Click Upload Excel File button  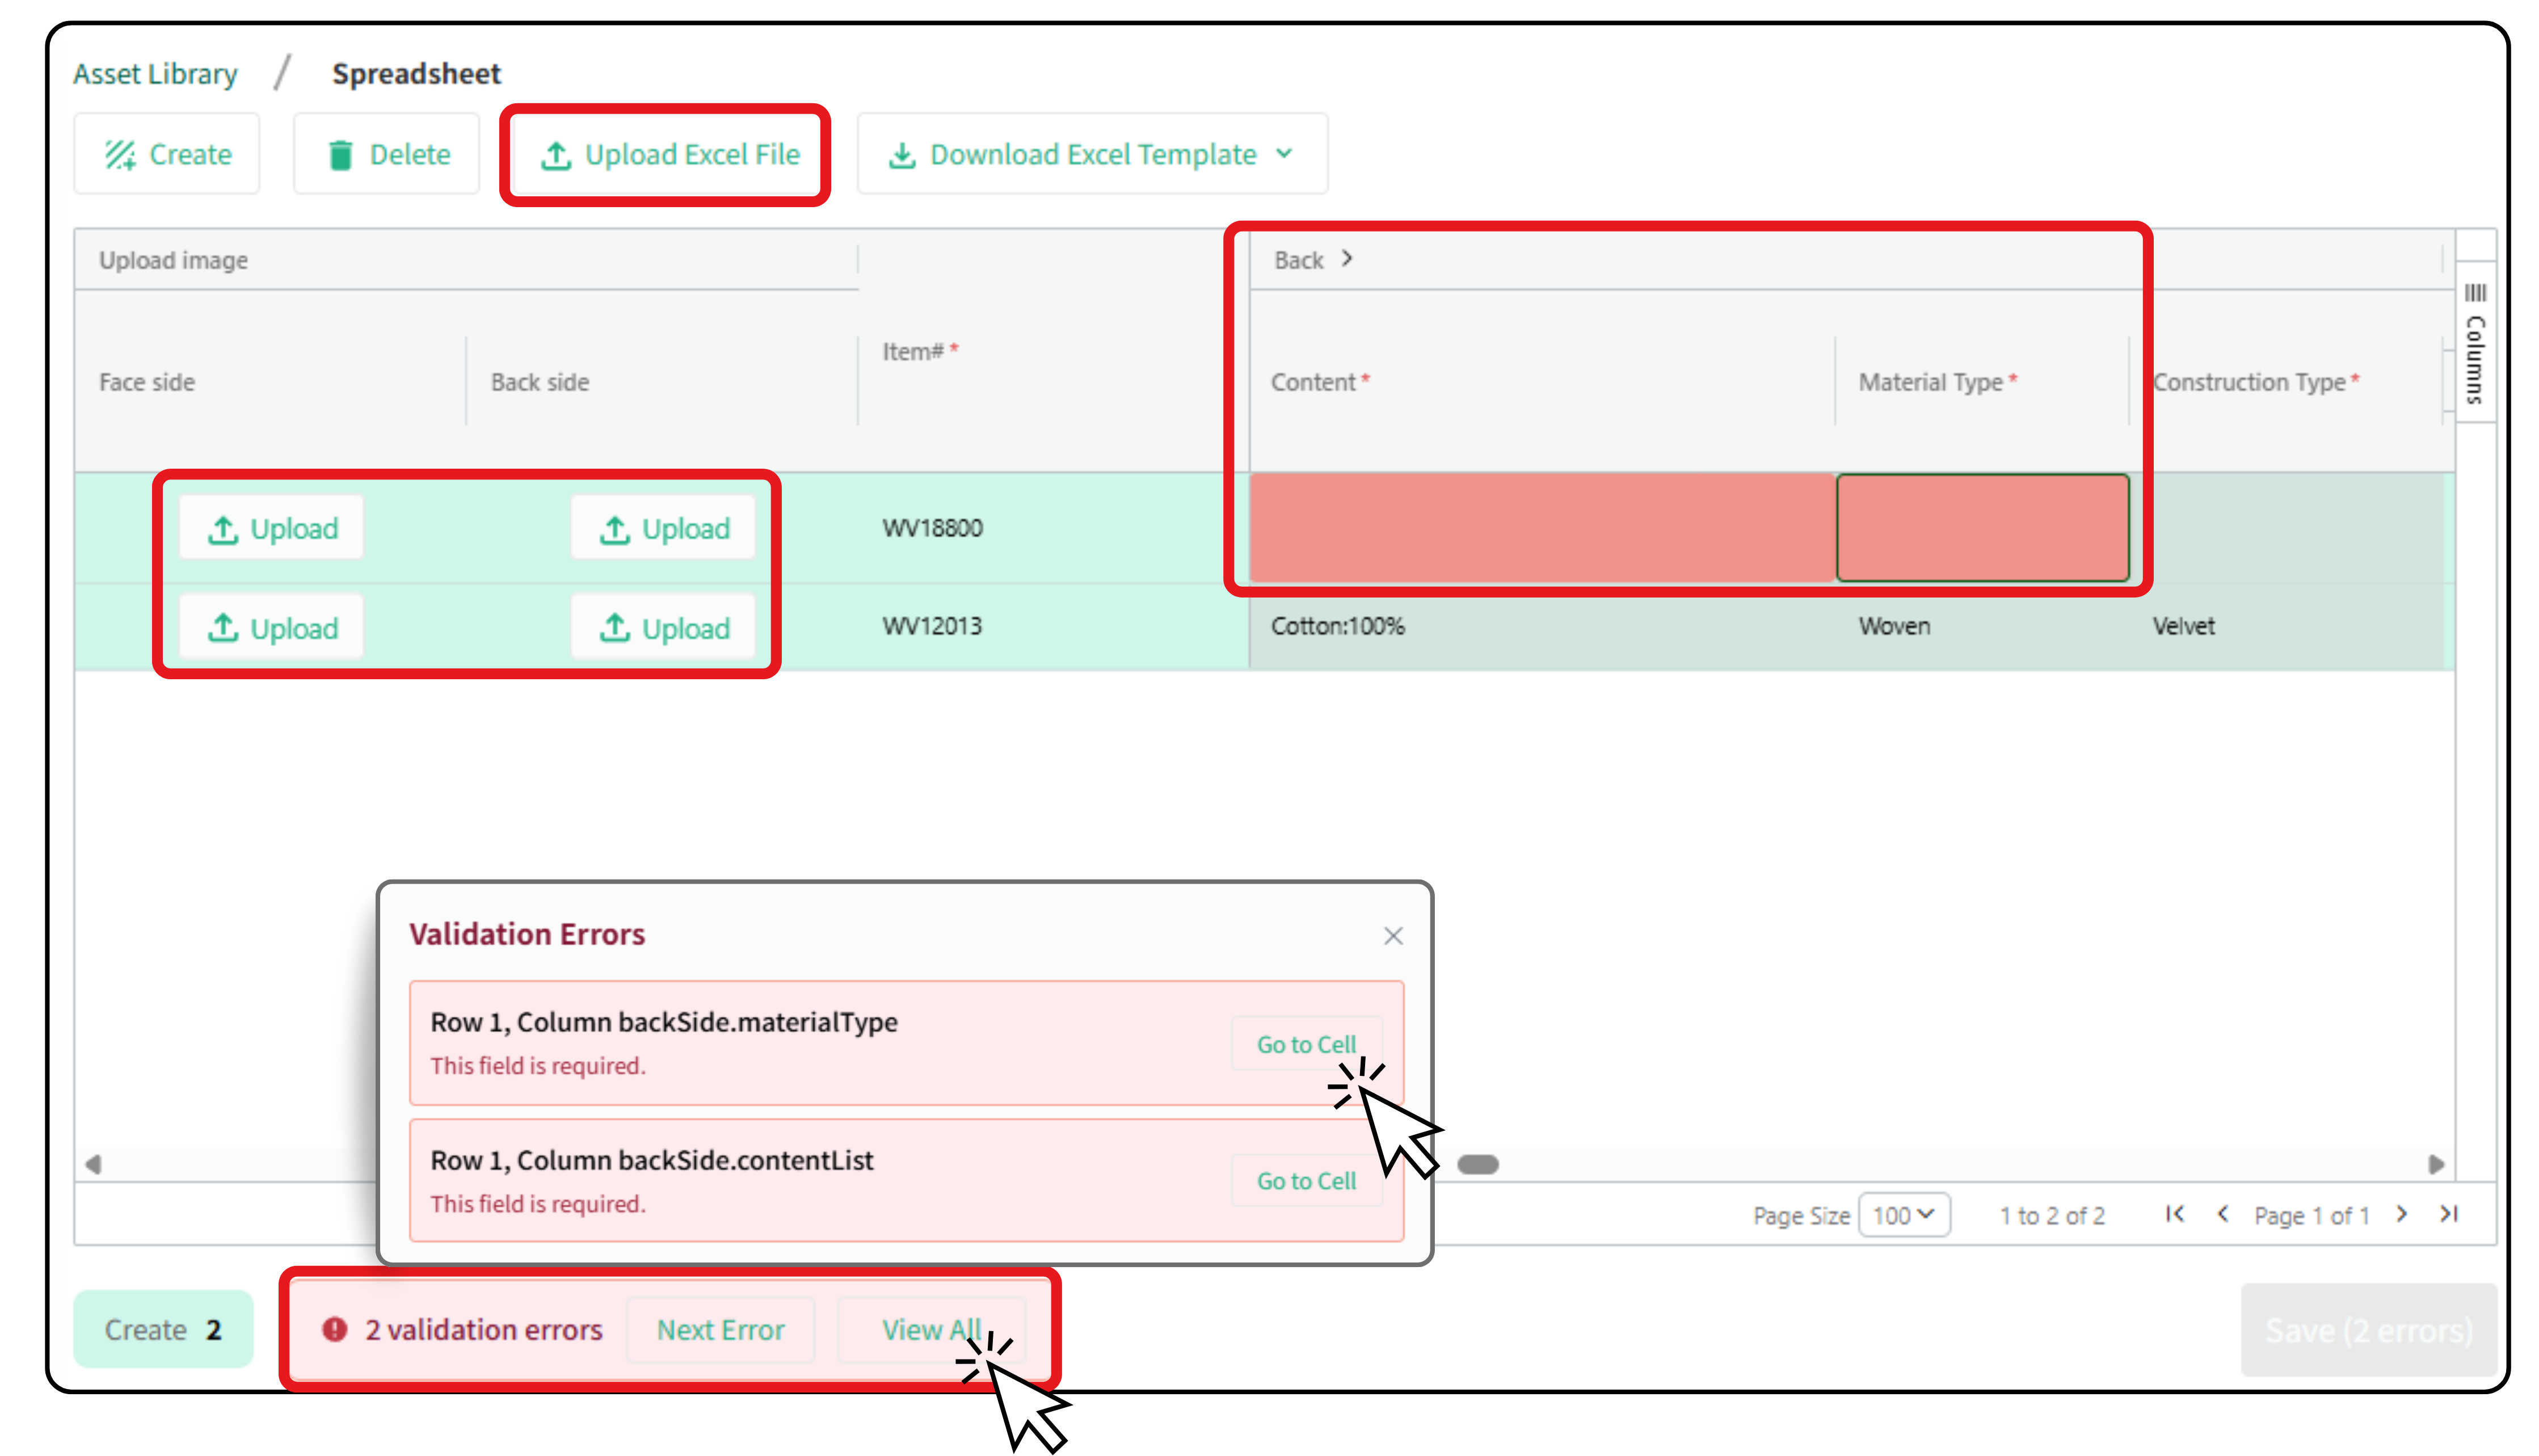coord(668,154)
